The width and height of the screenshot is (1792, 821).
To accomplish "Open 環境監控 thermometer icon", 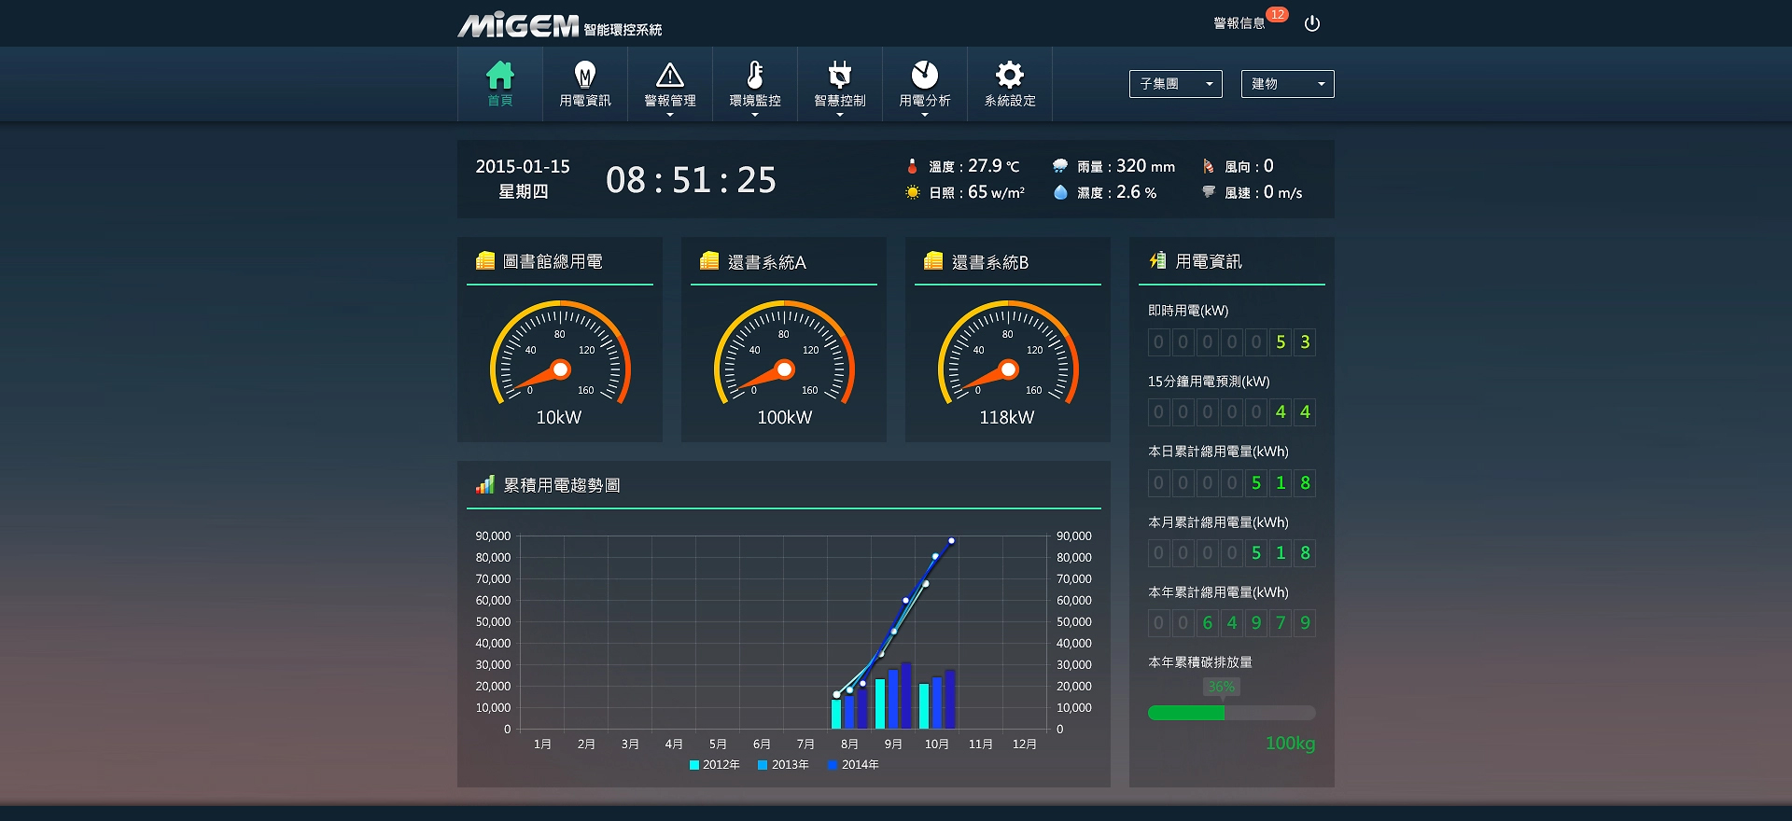I will click(755, 75).
